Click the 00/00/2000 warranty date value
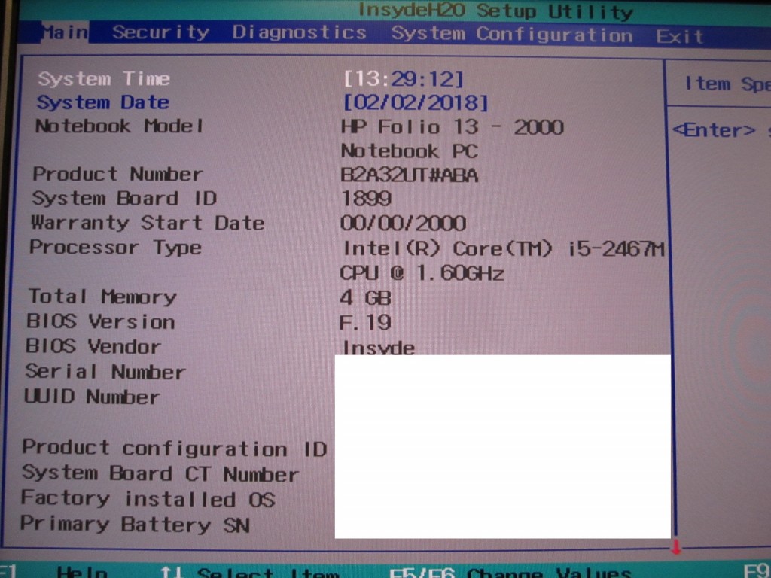 (x=403, y=224)
